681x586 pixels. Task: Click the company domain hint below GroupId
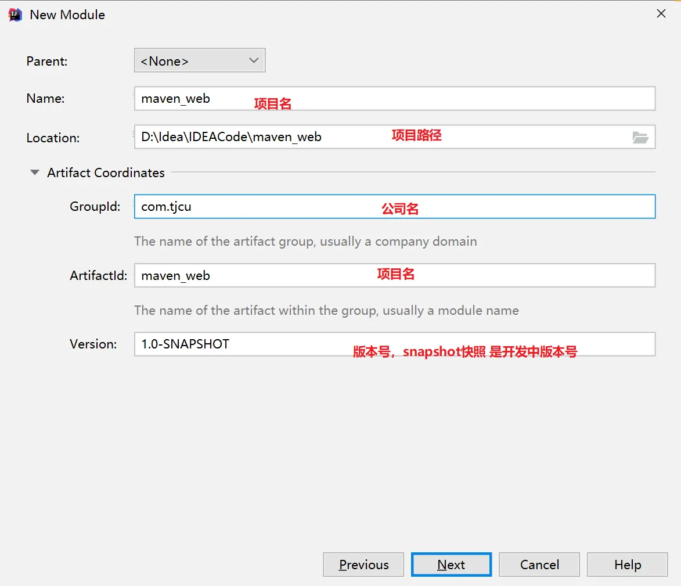click(305, 241)
